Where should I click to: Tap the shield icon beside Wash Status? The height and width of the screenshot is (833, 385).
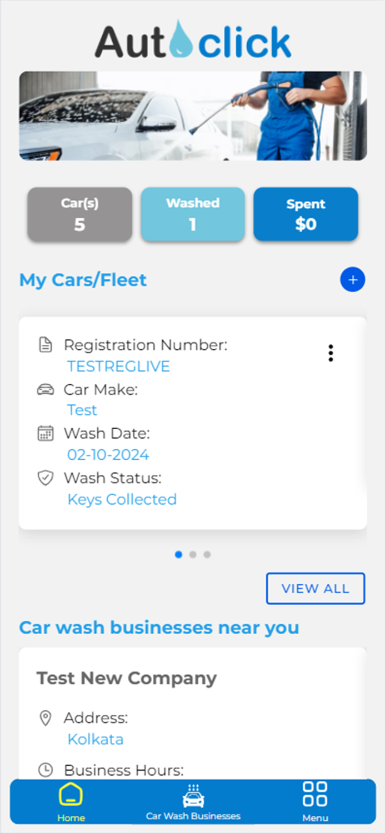(x=45, y=478)
